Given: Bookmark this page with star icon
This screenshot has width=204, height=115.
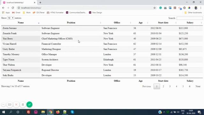Looking at the screenshot, I should (154, 8).
